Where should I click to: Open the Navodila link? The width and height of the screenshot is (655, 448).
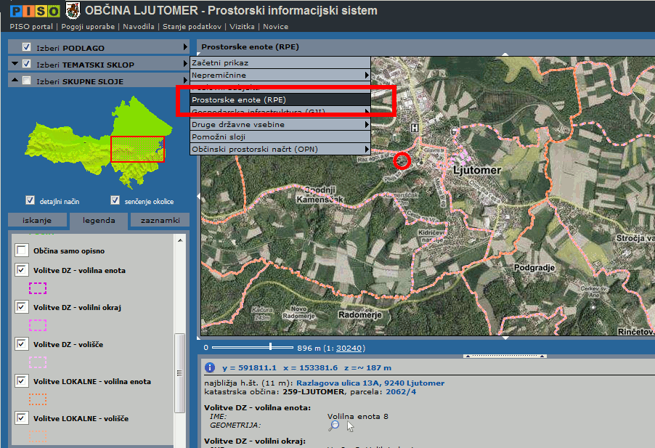[139, 27]
